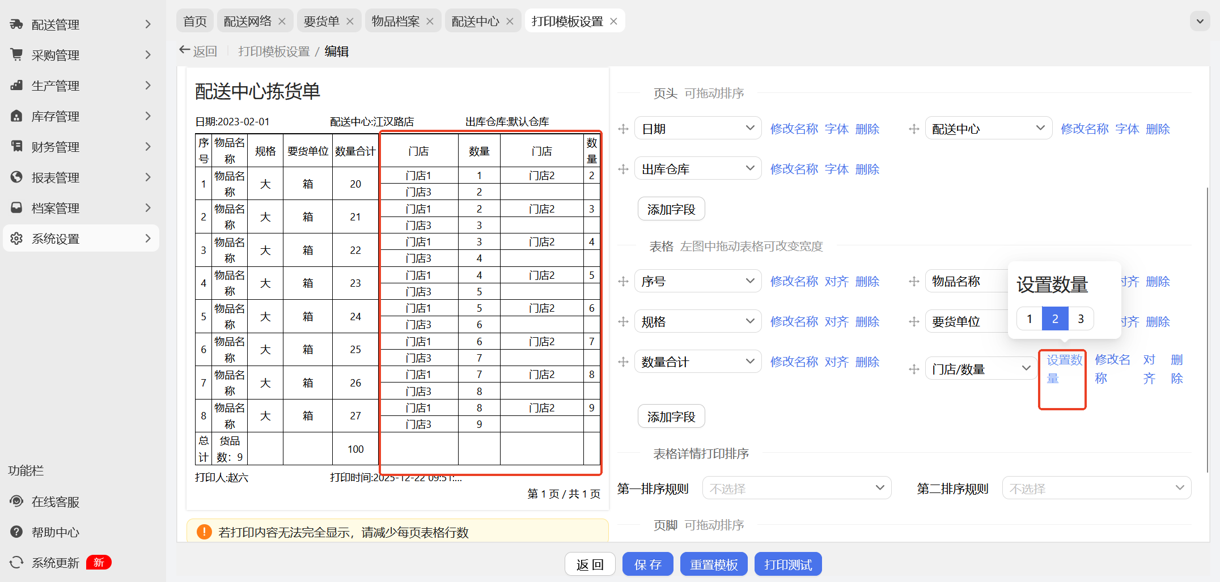Click the 报表管理 icon in sidebar
This screenshot has width=1220, height=582.
(16, 177)
